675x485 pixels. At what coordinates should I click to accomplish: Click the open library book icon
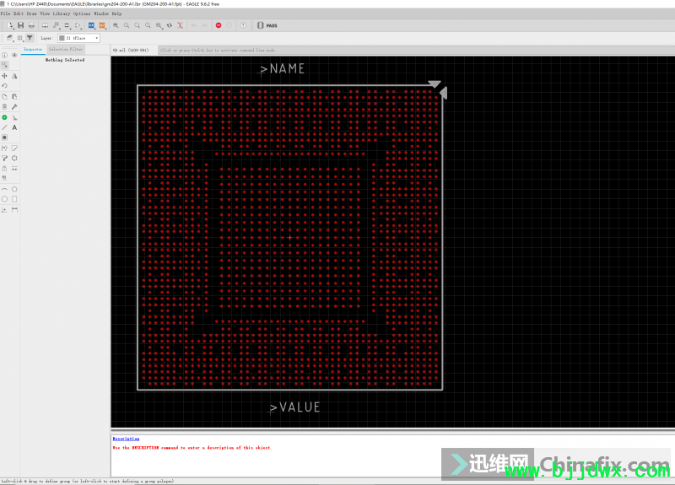(46, 25)
